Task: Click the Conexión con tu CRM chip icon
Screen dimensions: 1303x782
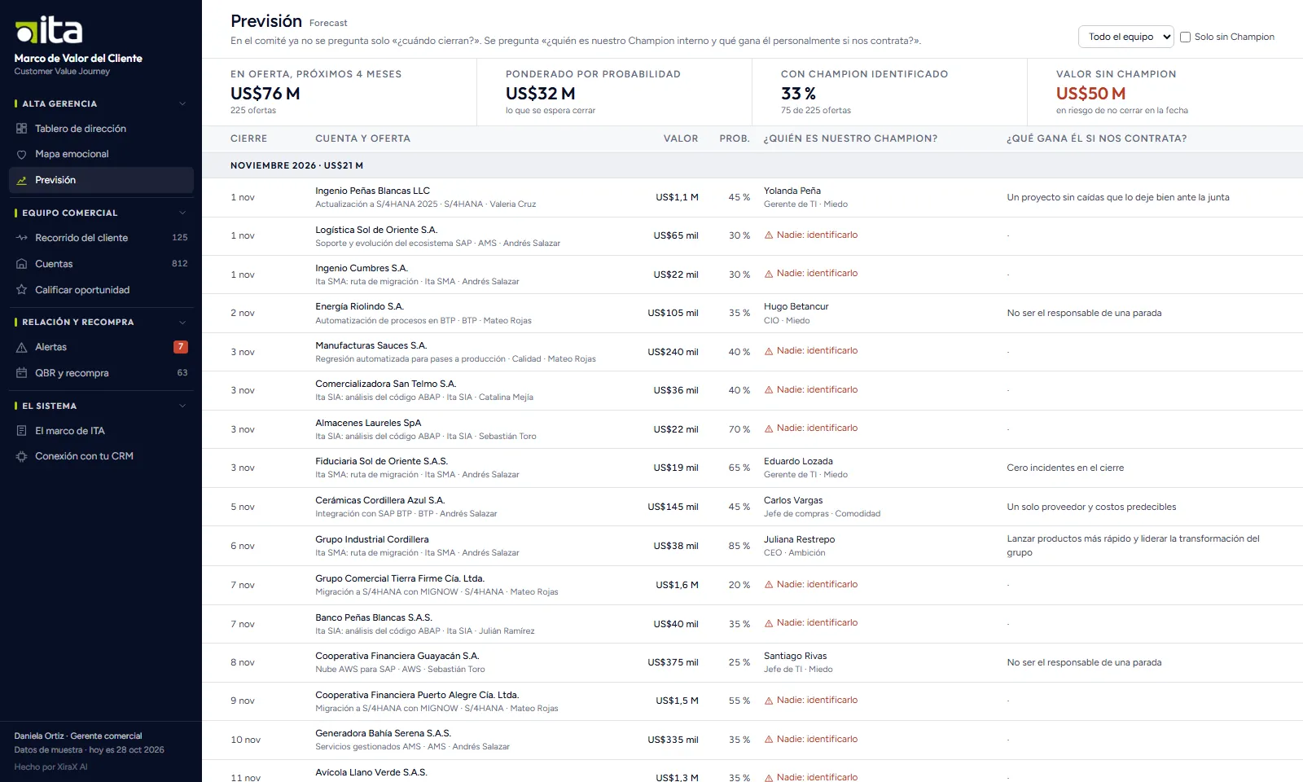Action: pos(21,456)
